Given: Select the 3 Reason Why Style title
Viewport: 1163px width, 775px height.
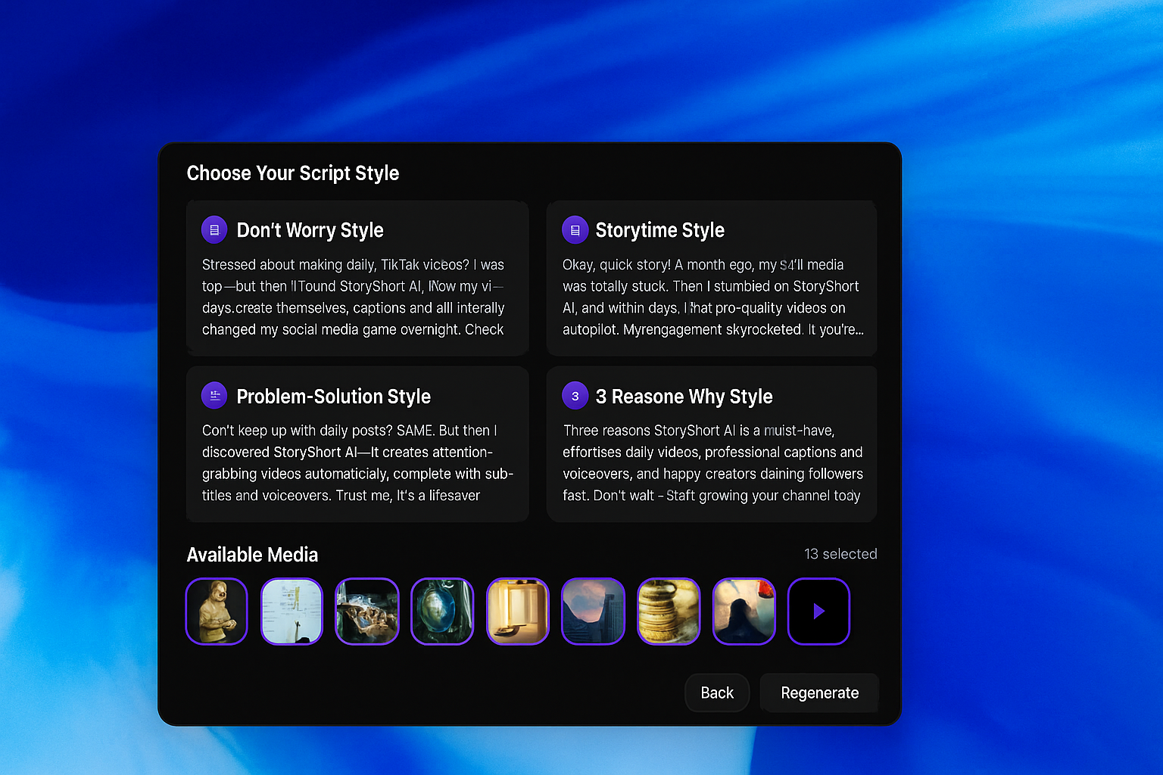Looking at the screenshot, I should (x=684, y=397).
